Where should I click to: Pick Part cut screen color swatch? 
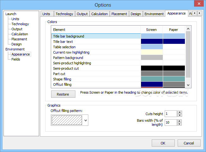(x=152, y=73)
